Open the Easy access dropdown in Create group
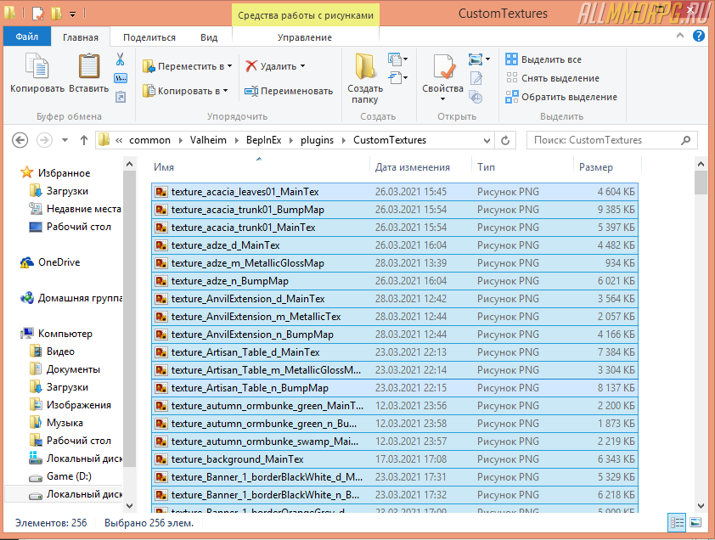The width and height of the screenshot is (715, 540). point(397,77)
